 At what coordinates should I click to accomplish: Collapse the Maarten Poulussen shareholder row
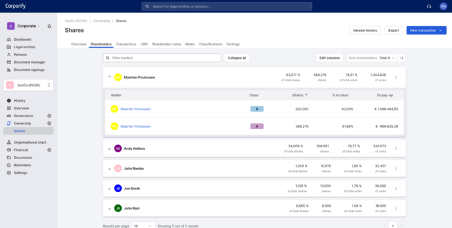[109, 77]
